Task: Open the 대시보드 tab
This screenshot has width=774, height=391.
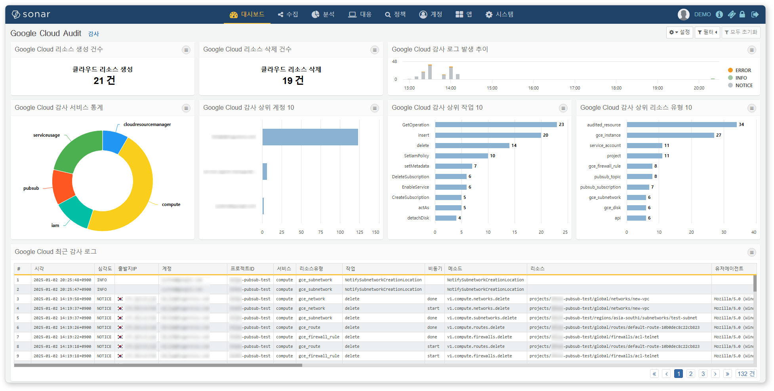Action: coord(247,14)
